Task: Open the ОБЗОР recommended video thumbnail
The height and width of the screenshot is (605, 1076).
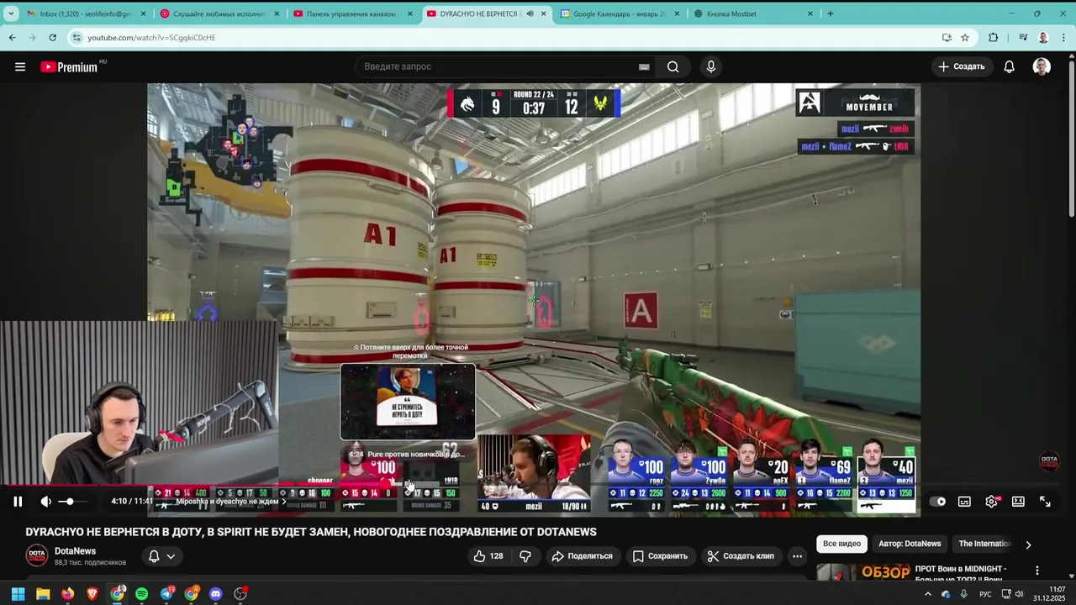Action: click(863, 573)
